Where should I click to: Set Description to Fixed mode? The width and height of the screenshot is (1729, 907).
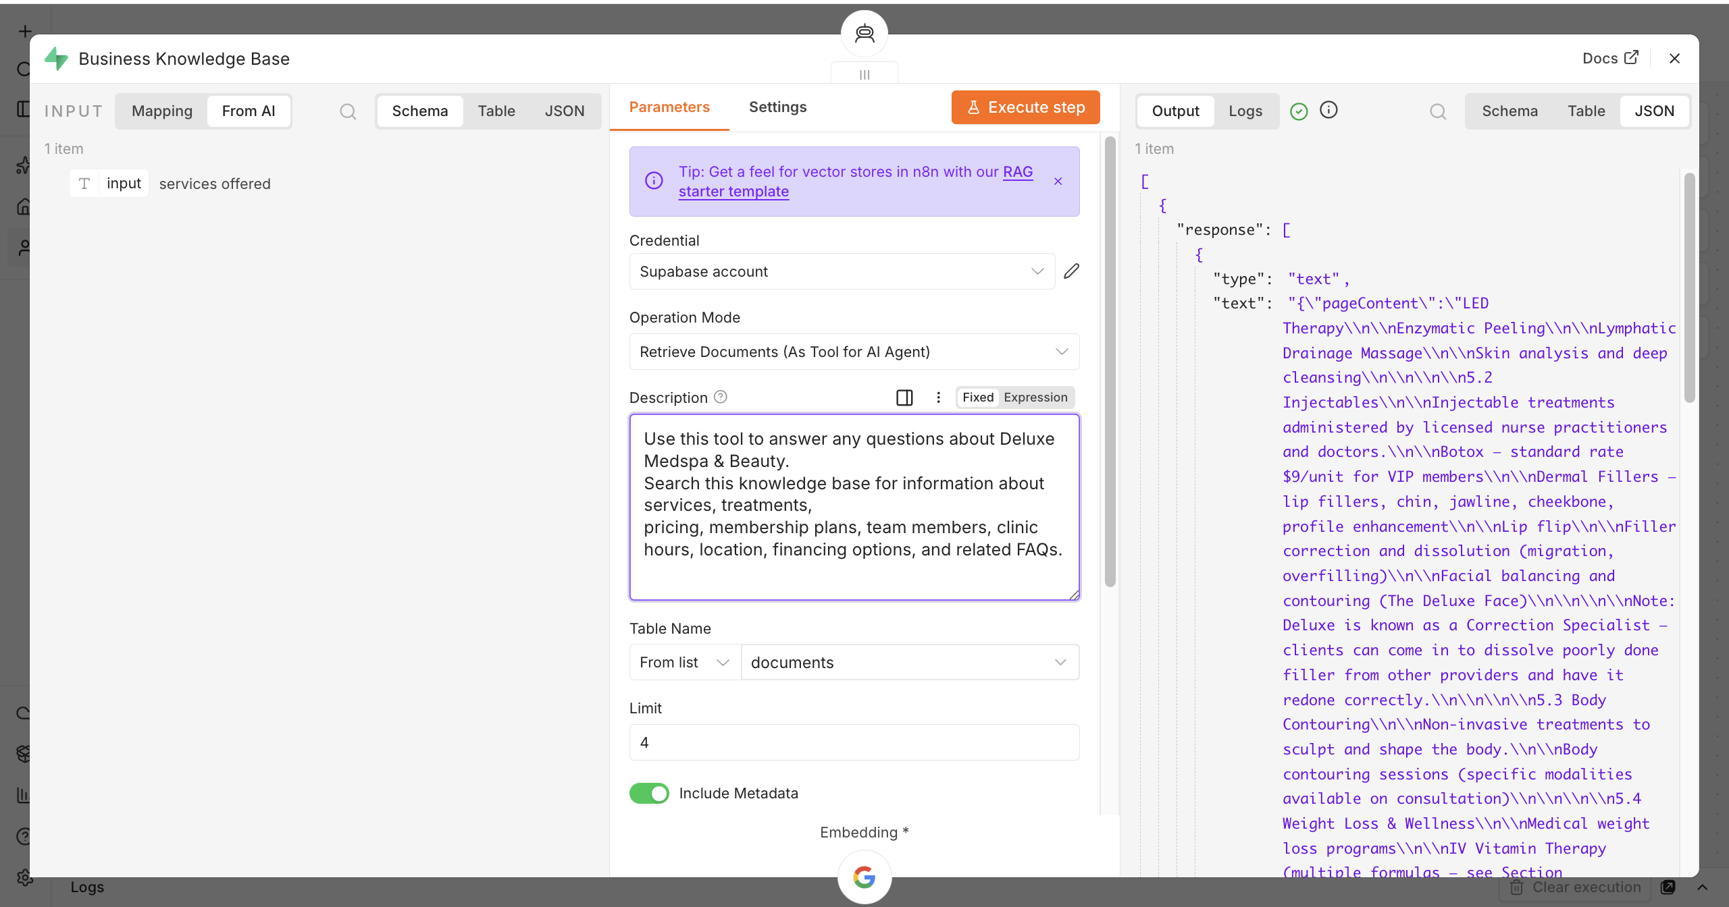coord(978,397)
